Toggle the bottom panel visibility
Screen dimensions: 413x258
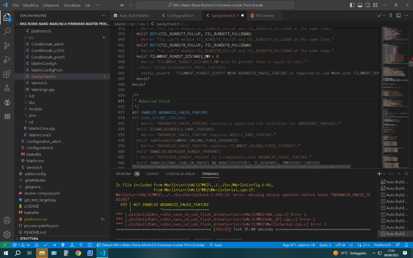click(x=360, y=5)
